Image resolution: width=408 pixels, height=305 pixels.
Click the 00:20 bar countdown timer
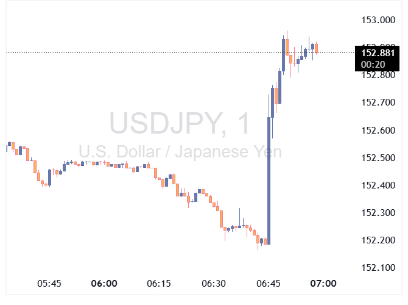371,63
